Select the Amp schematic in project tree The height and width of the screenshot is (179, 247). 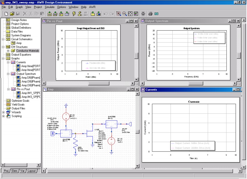pyautogui.click(x=19, y=43)
